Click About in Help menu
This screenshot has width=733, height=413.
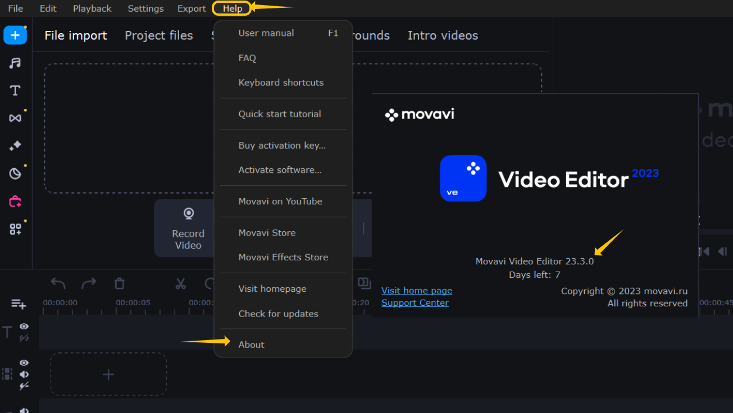(x=283, y=345)
